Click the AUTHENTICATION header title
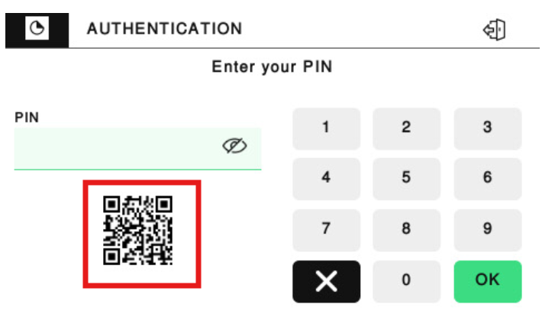Image resolution: width=542 pixels, height=330 pixels. point(164,29)
